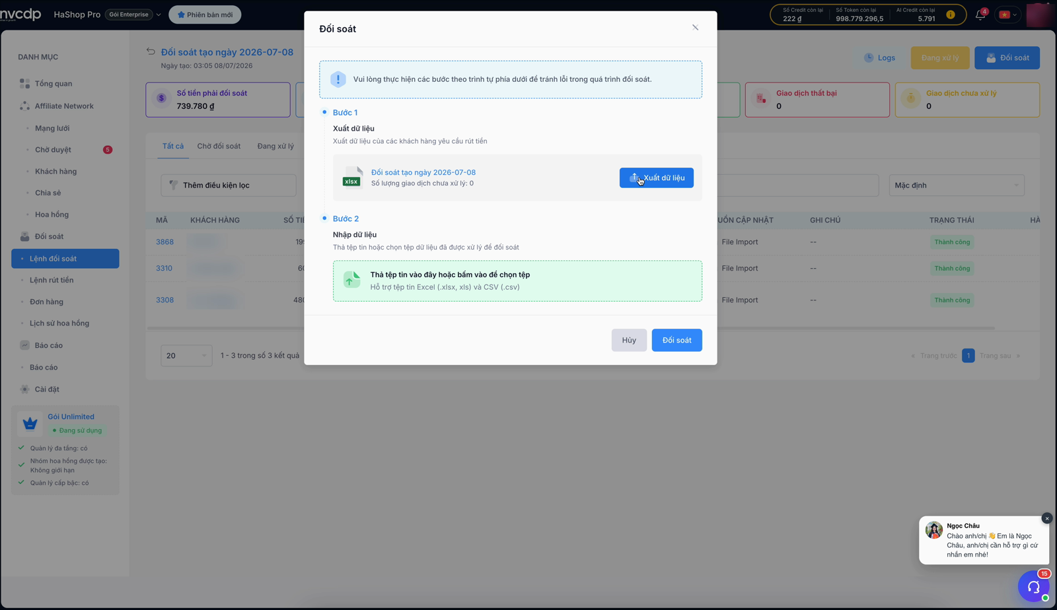Image resolution: width=1057 pixels, height=610 pixels.
Task: Open the 20 rows per page dropdown
Action: 186,356
